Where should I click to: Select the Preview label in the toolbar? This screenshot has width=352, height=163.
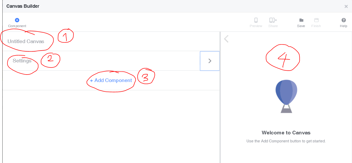pyautogui.click(x=256, y=26)
